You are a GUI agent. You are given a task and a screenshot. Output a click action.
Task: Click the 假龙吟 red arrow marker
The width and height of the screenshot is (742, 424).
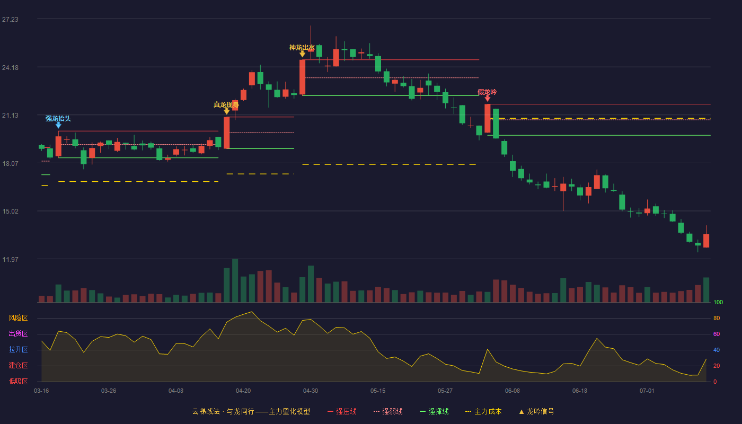[x=487, y=99]
